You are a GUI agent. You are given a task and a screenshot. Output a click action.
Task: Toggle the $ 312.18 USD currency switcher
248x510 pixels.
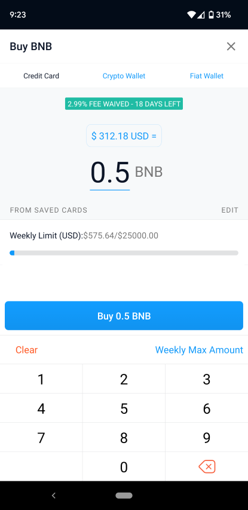pyautogui.click(x=124, y=136)
